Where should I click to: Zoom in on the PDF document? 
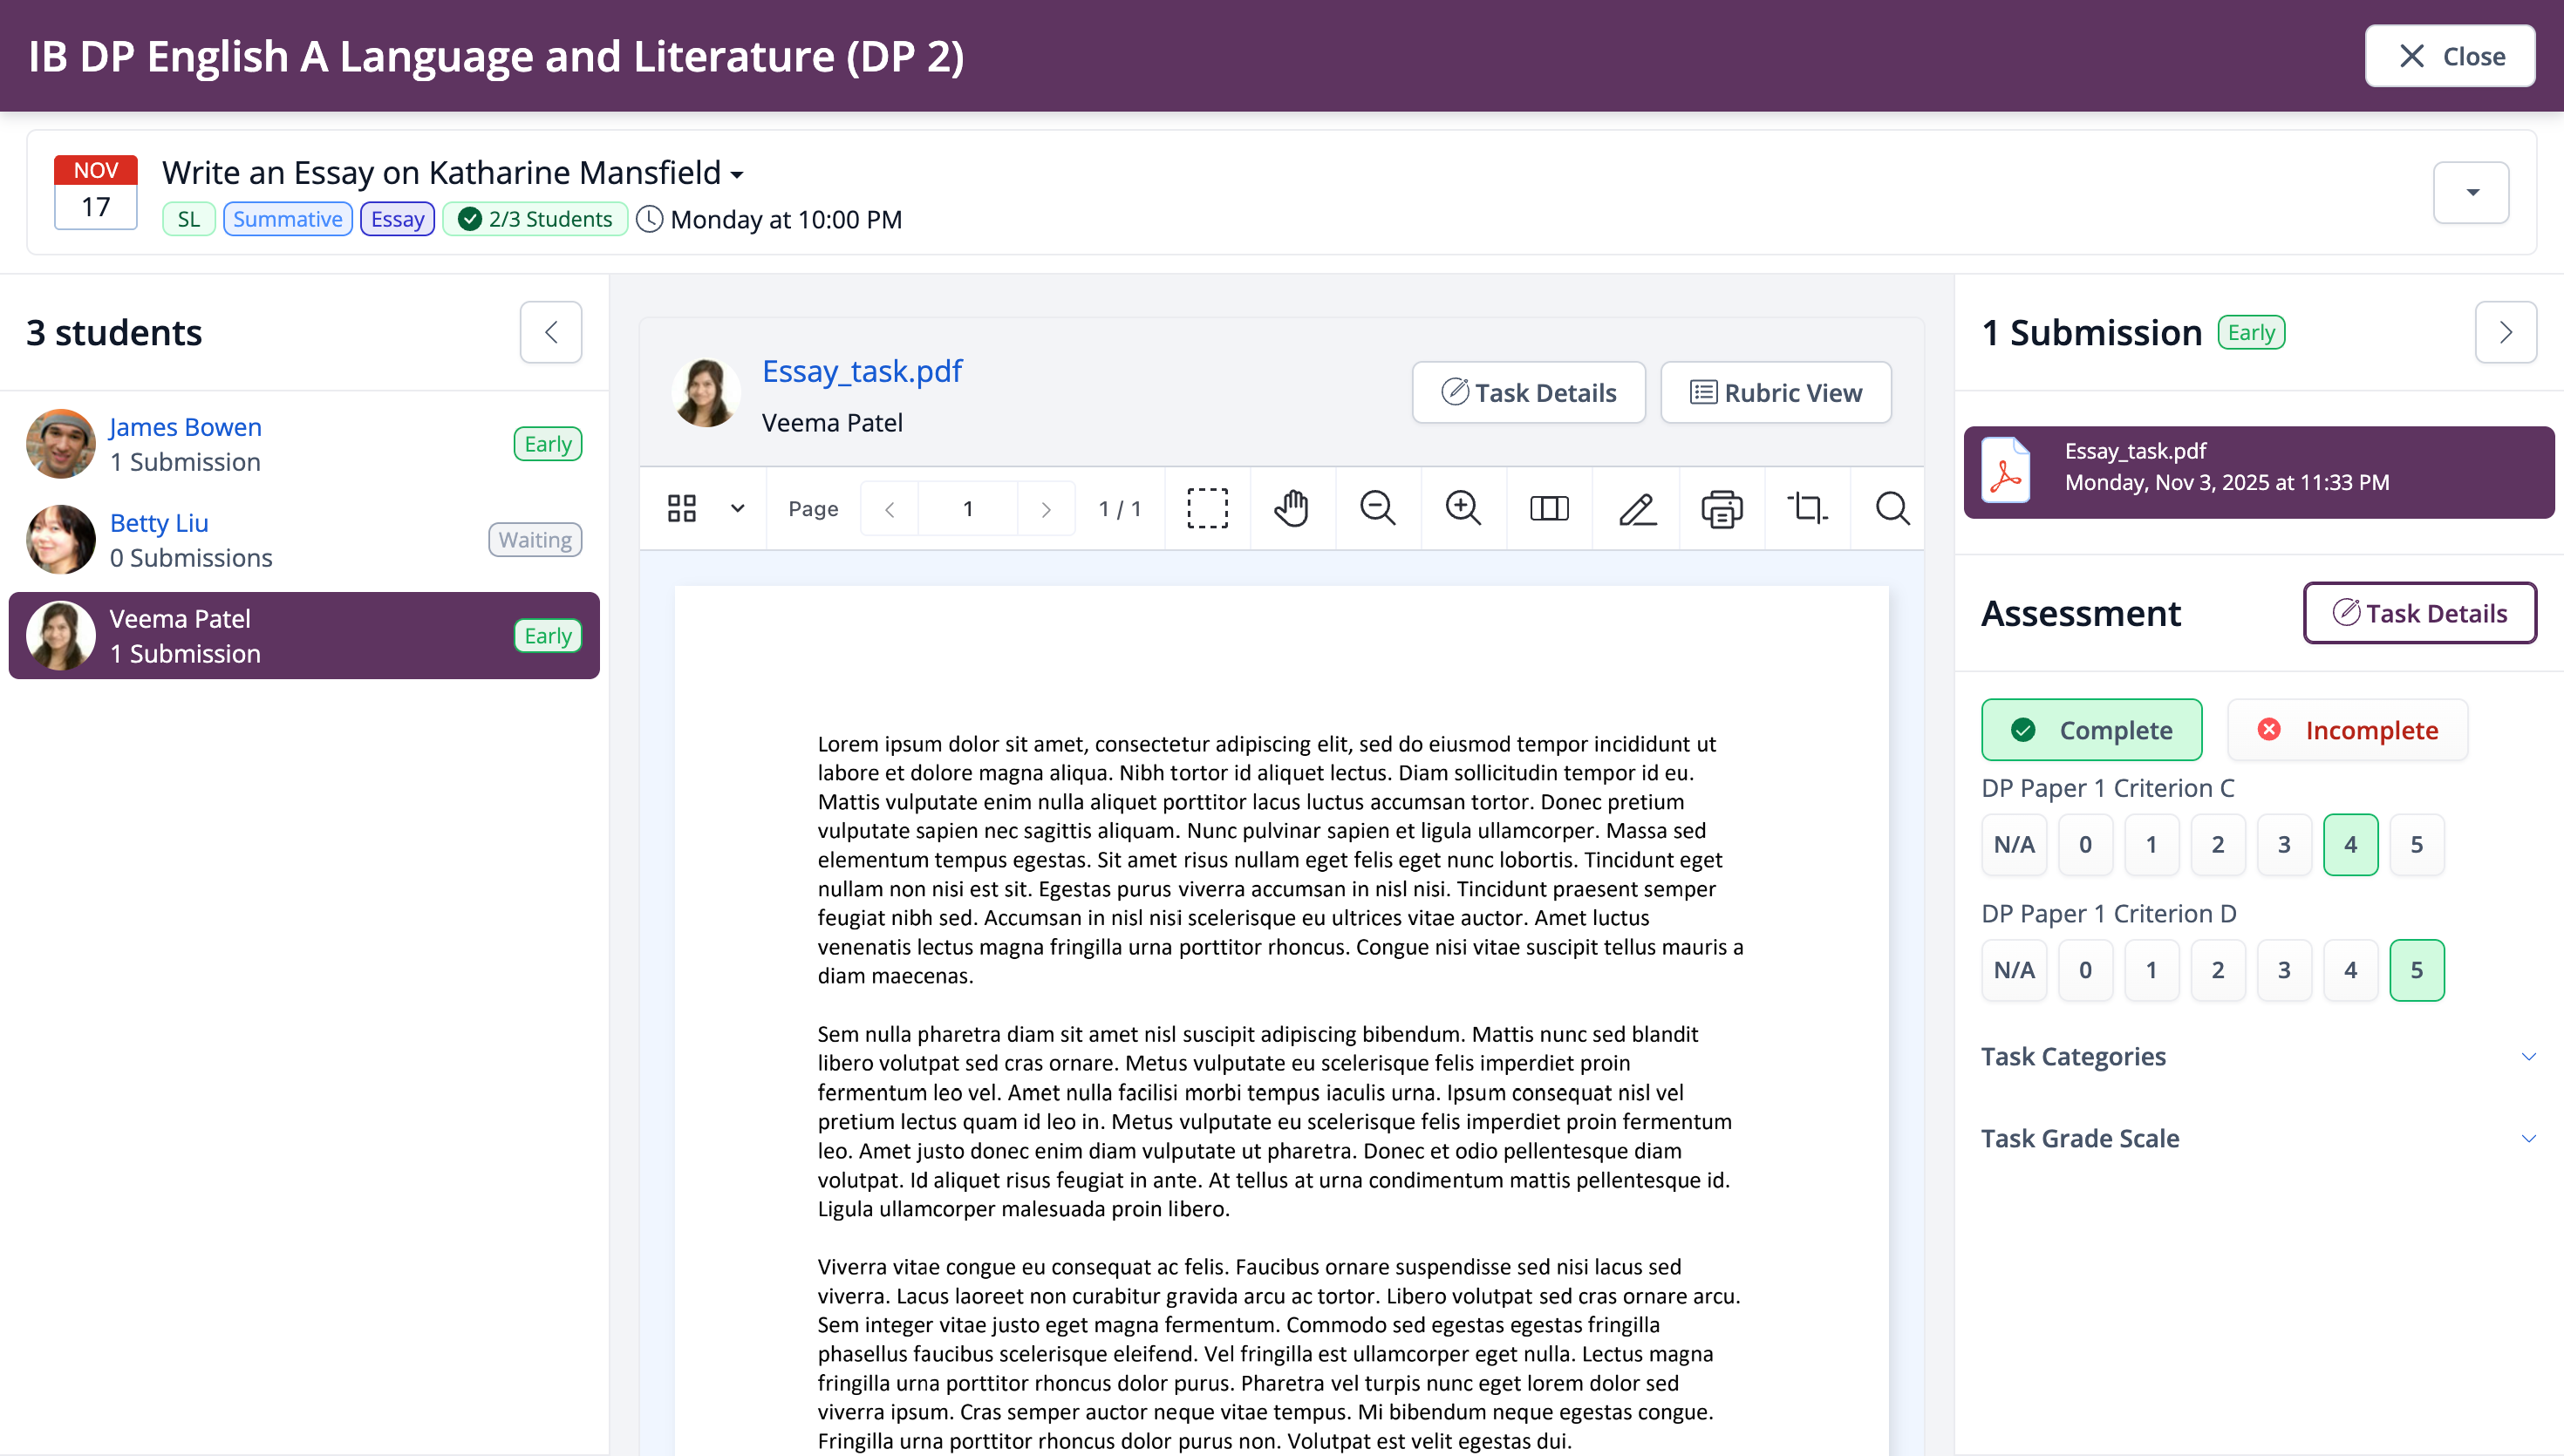click(1463, 508)
